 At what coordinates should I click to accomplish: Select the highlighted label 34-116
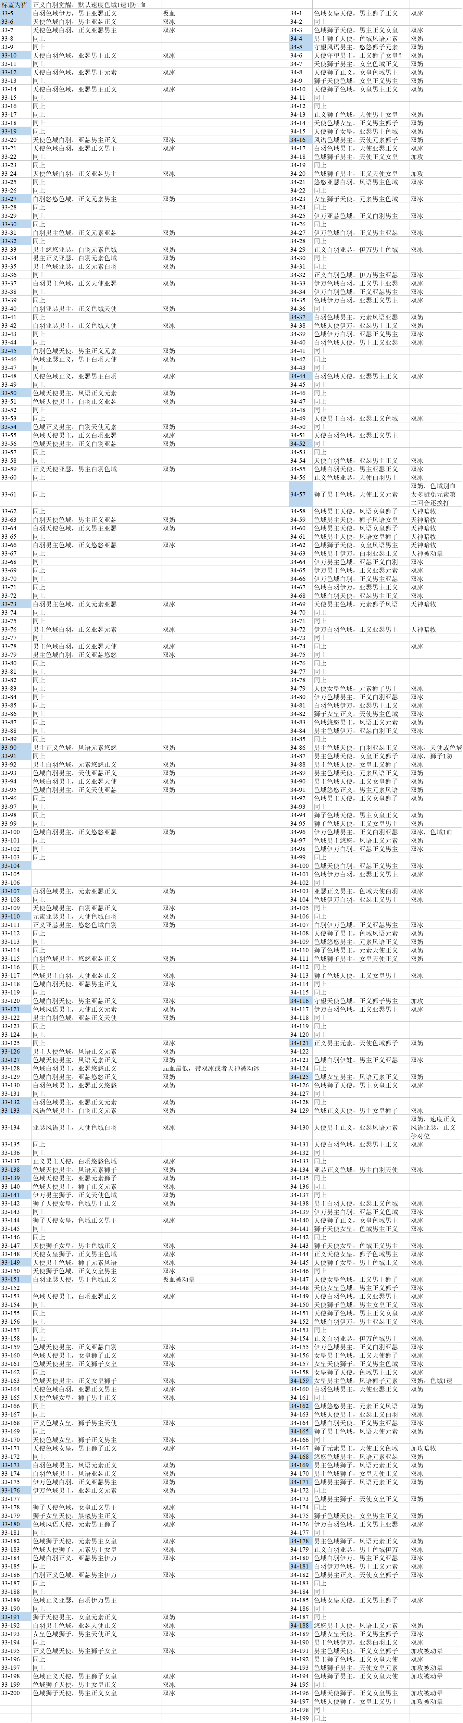tap(300, 1001)
